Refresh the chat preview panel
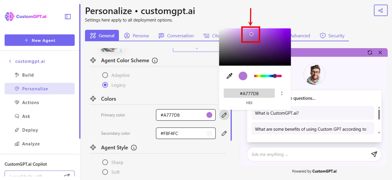This screenshot has height=180, width=392. (x=370, y=52)
